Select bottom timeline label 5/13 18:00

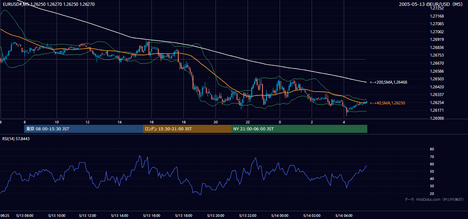pyautogui.click(x=183, y=216)
